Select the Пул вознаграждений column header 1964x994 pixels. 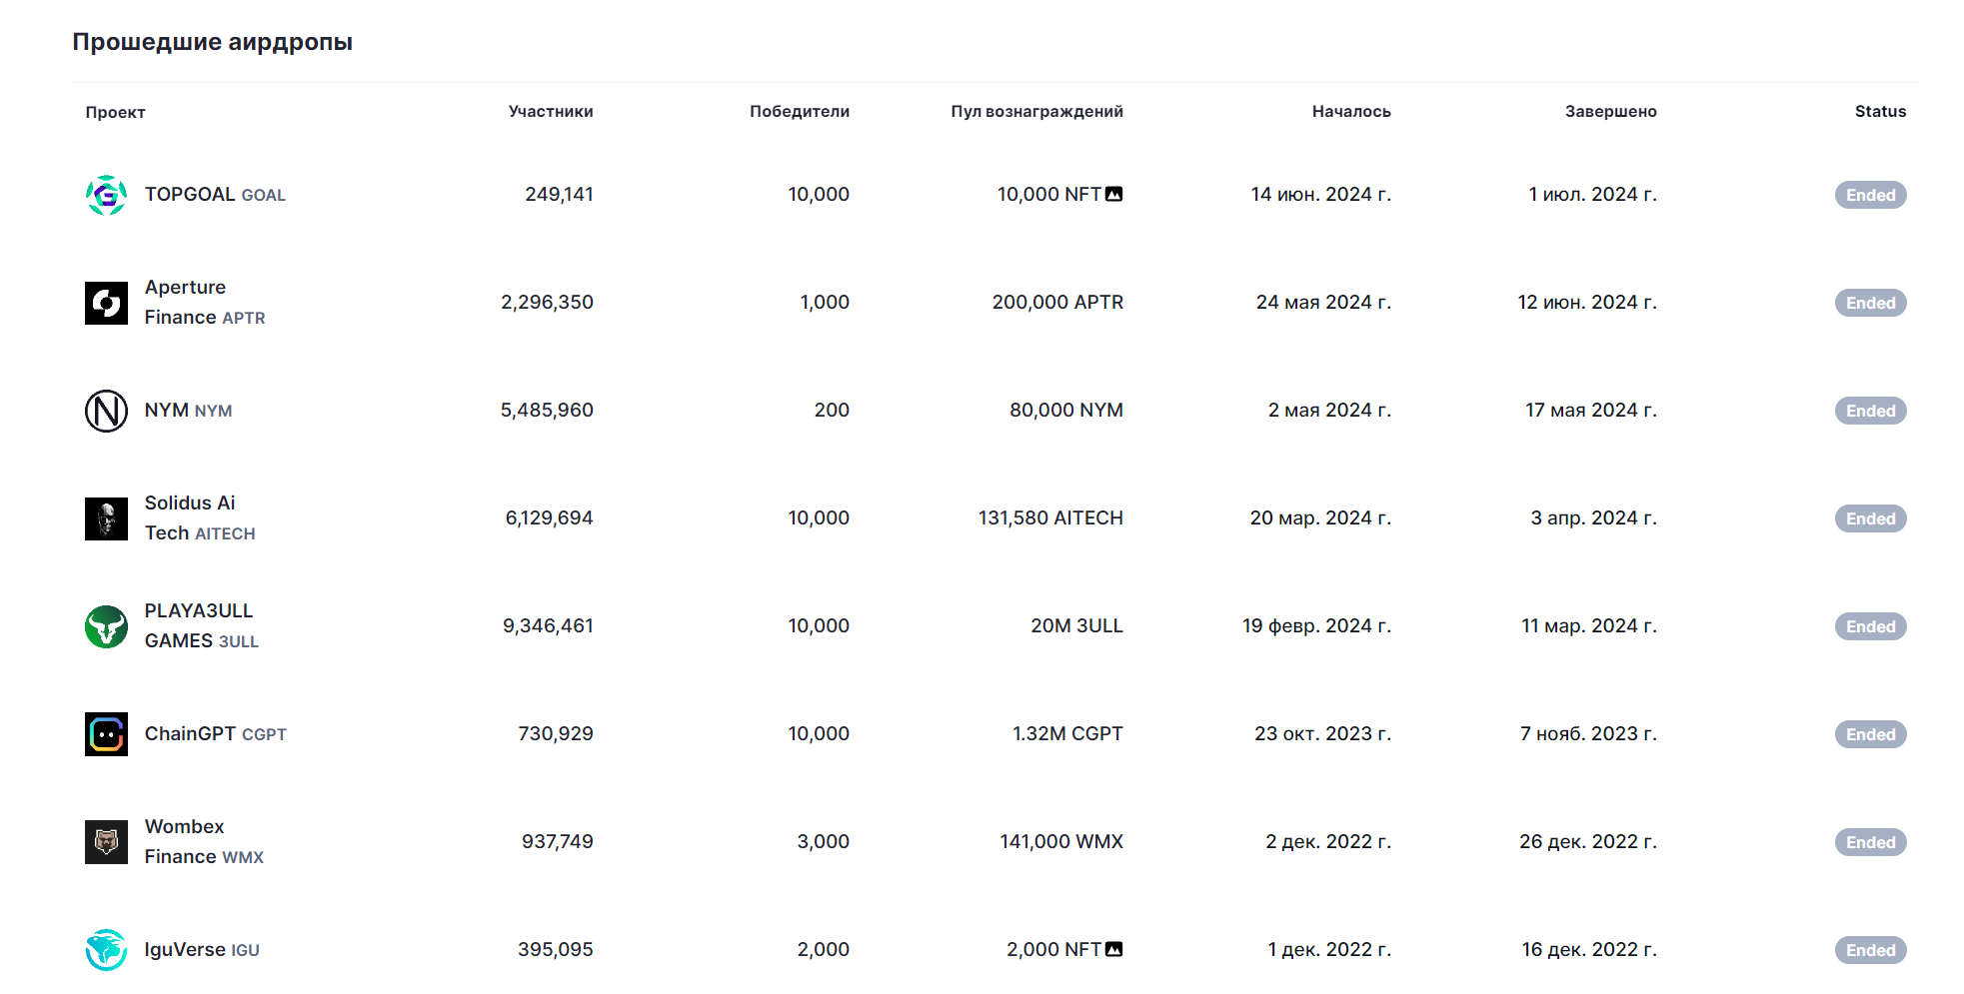pyautogui.click(x=1036, y=112)
